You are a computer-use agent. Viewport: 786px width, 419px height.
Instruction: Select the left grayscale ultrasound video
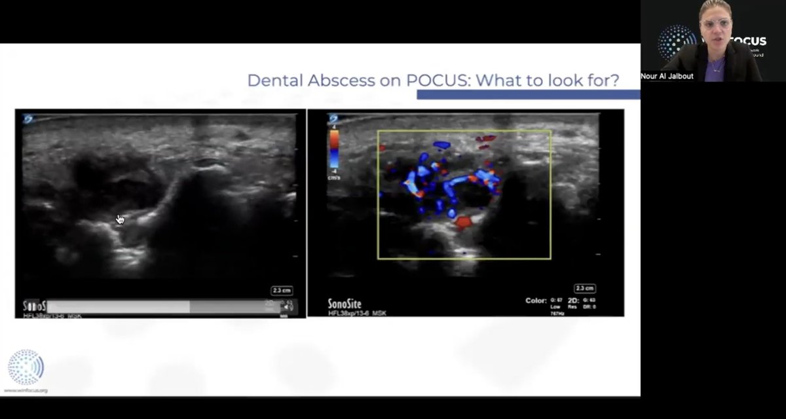pyautogui.click(x=160, y=213)
